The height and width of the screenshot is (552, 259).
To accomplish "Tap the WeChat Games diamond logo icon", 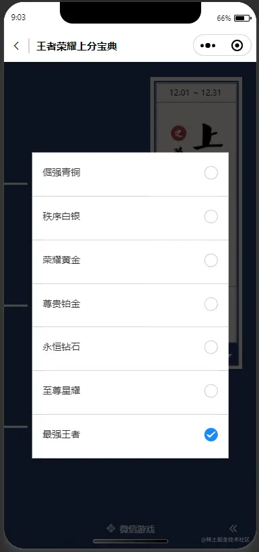I will coord(111,528).
